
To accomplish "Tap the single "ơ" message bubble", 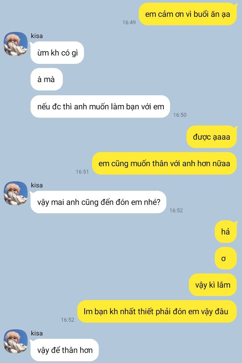I will coord(226,258).
